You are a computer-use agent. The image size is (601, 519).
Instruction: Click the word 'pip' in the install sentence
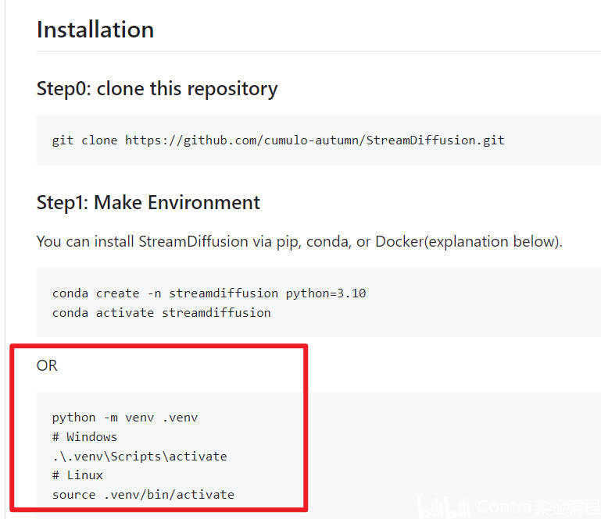coord(286,241)
